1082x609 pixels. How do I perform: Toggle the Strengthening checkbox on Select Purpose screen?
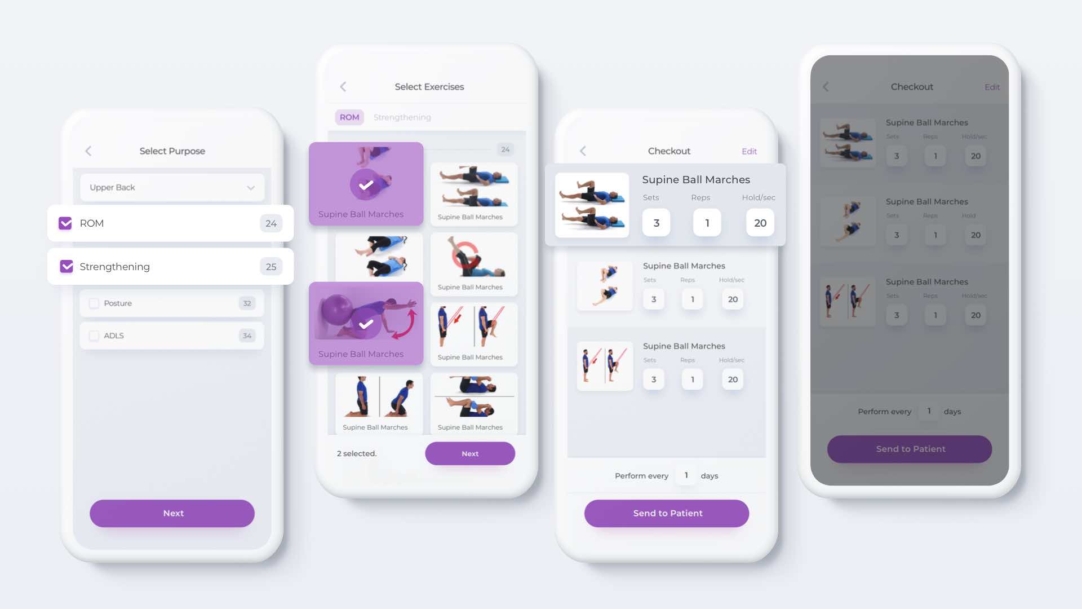click(65, 266)
